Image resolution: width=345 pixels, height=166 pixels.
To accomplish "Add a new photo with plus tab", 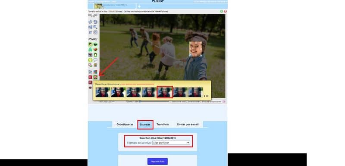I will [x=139, y=6].
